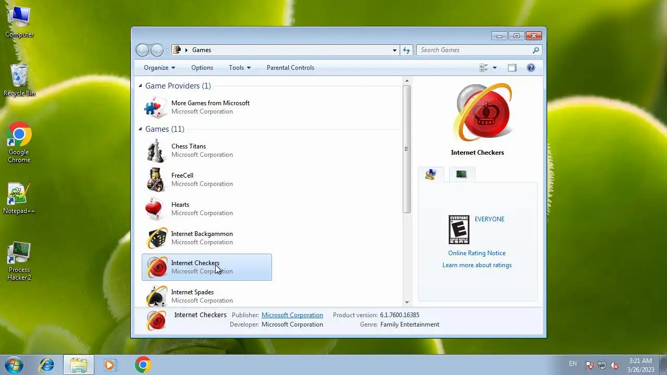Open Parental Controls

click(290, 68)
